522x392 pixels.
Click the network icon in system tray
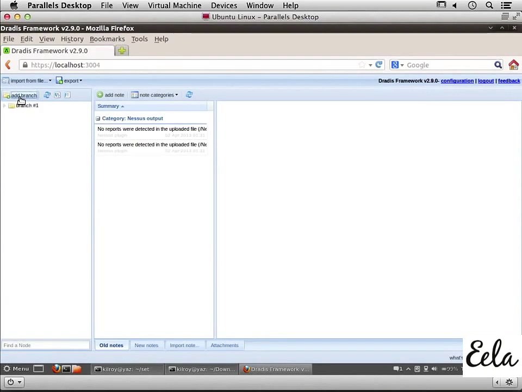click(x=426, y=369)
